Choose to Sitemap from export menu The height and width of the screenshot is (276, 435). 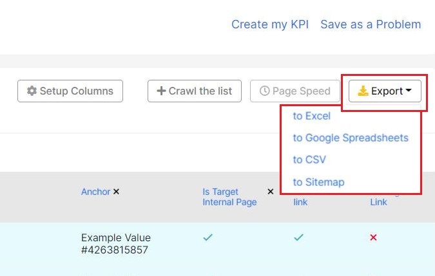[x=319, y=182]
